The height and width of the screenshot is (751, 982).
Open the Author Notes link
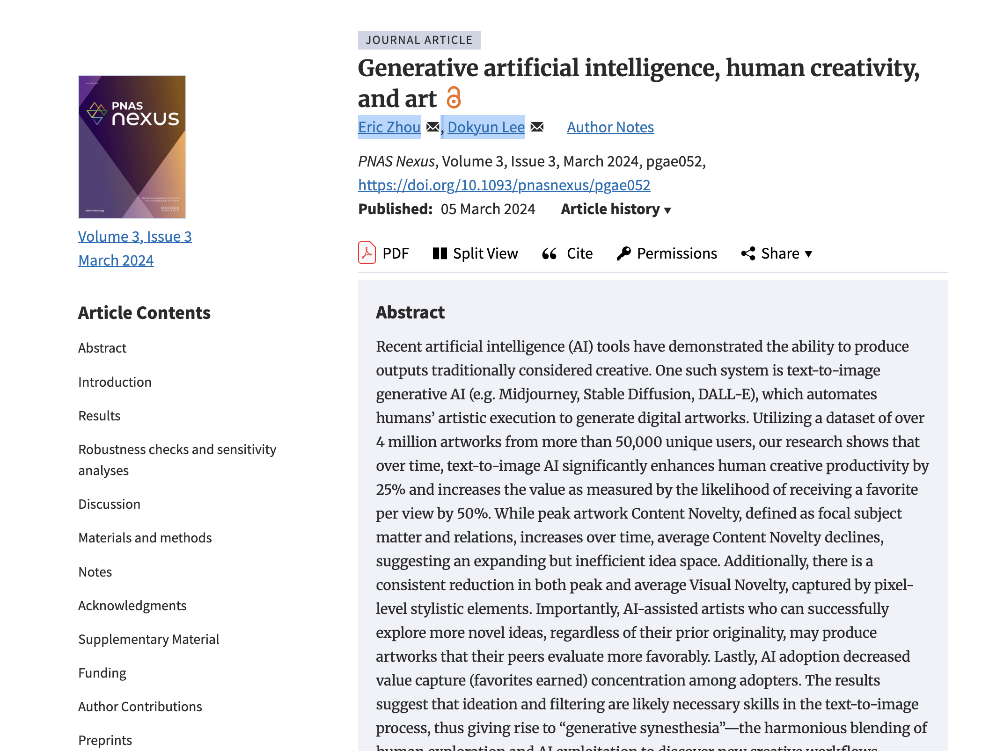click(610, 127)
